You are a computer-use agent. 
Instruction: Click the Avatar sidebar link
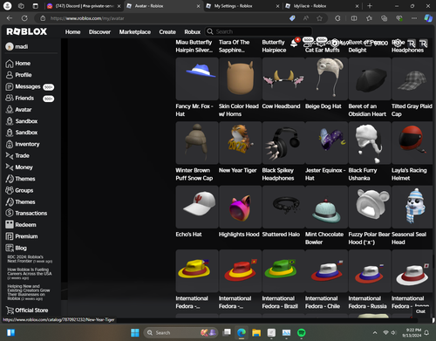pyautogui.click(x=18, y=110)
